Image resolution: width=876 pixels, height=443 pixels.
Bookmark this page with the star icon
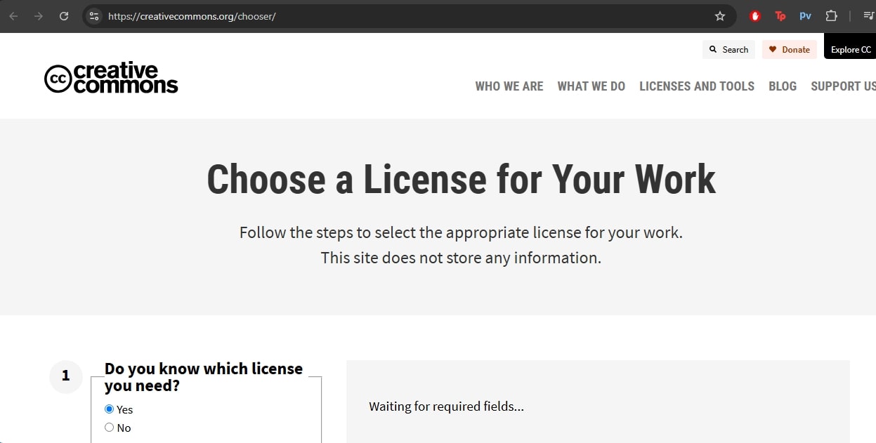[x=720, y=15]
